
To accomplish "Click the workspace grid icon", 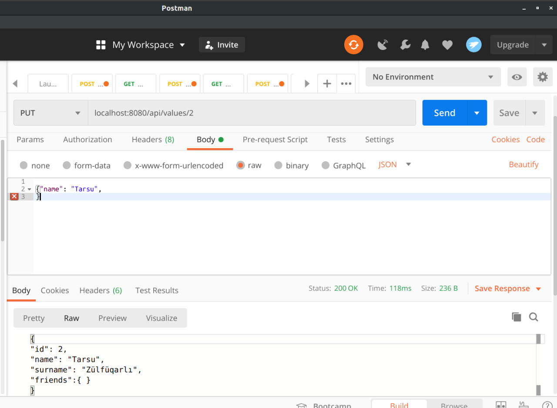I will point(101,45).
